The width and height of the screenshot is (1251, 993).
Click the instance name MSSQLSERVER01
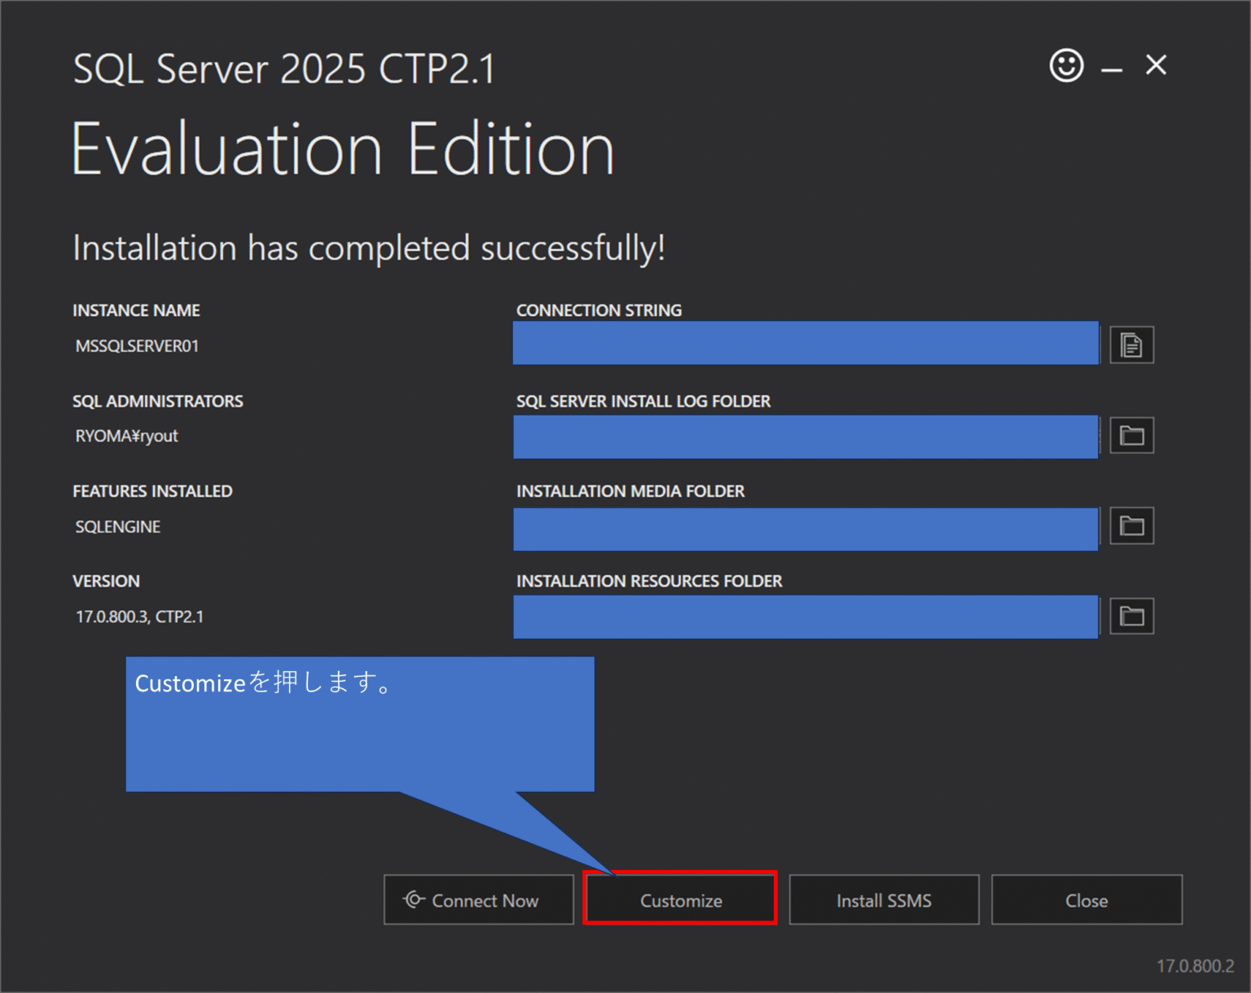(137, 345)
